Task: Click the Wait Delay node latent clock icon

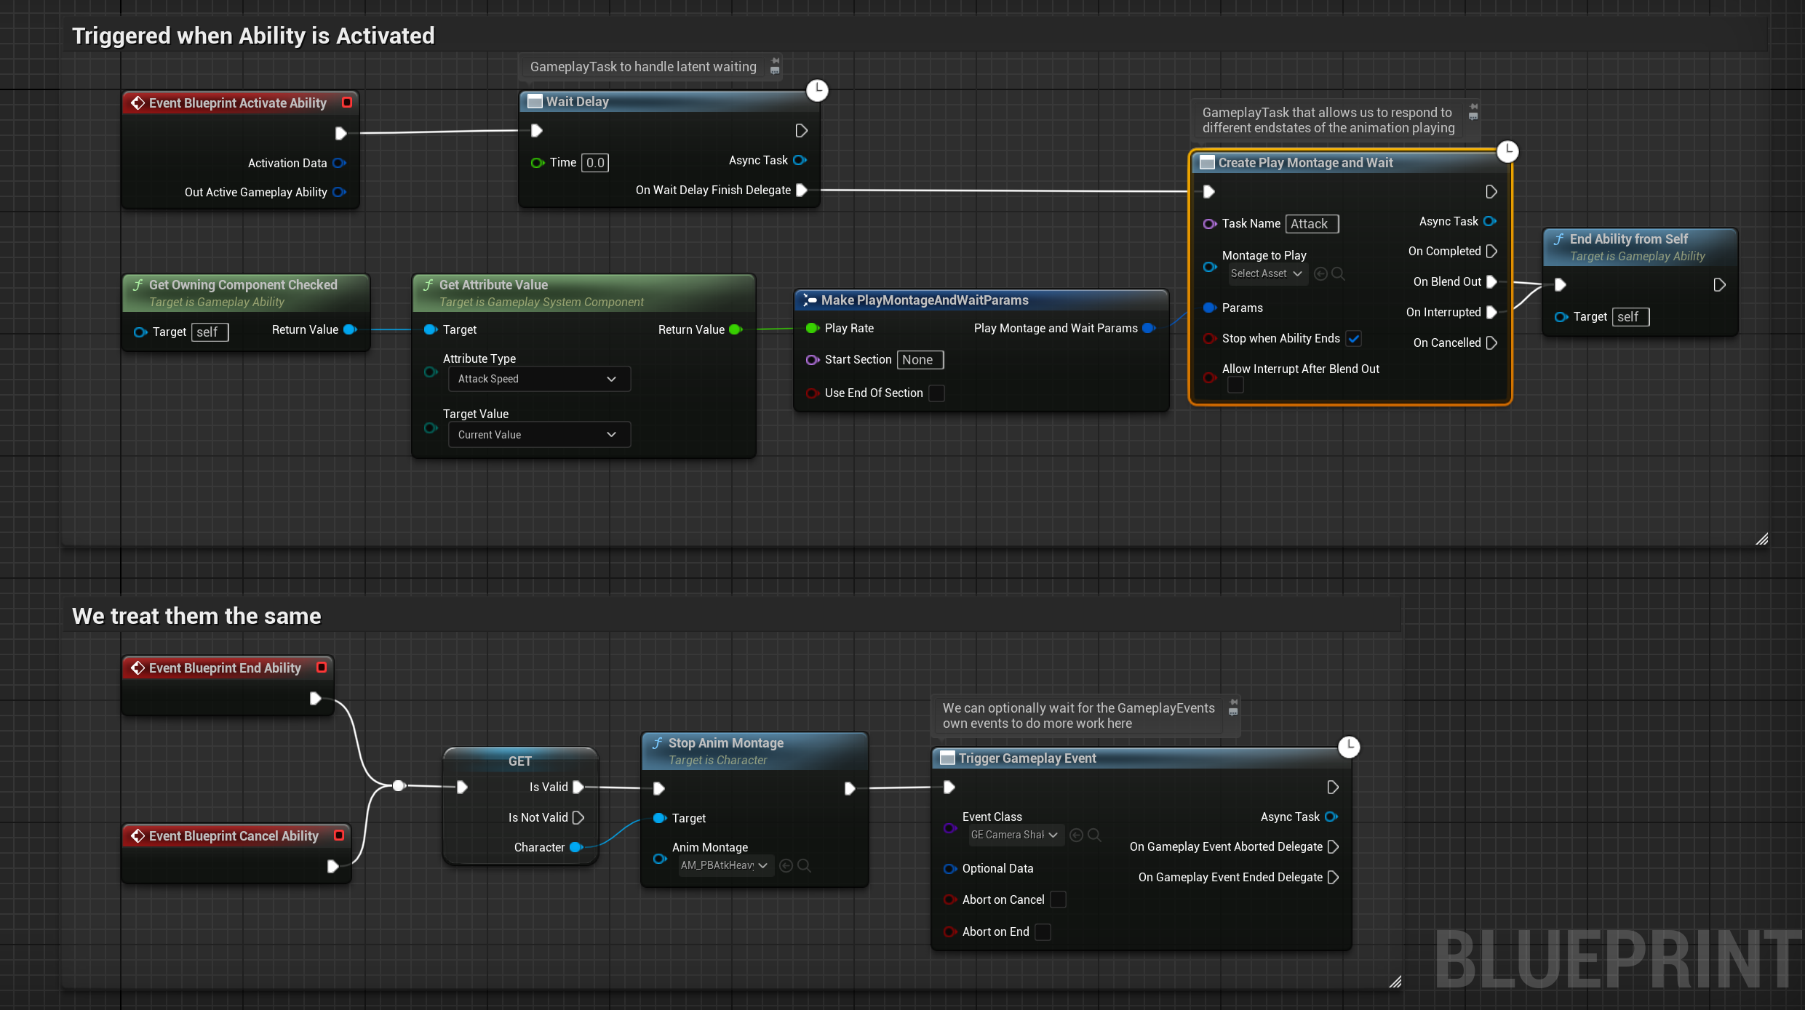Action: [817, 90]
